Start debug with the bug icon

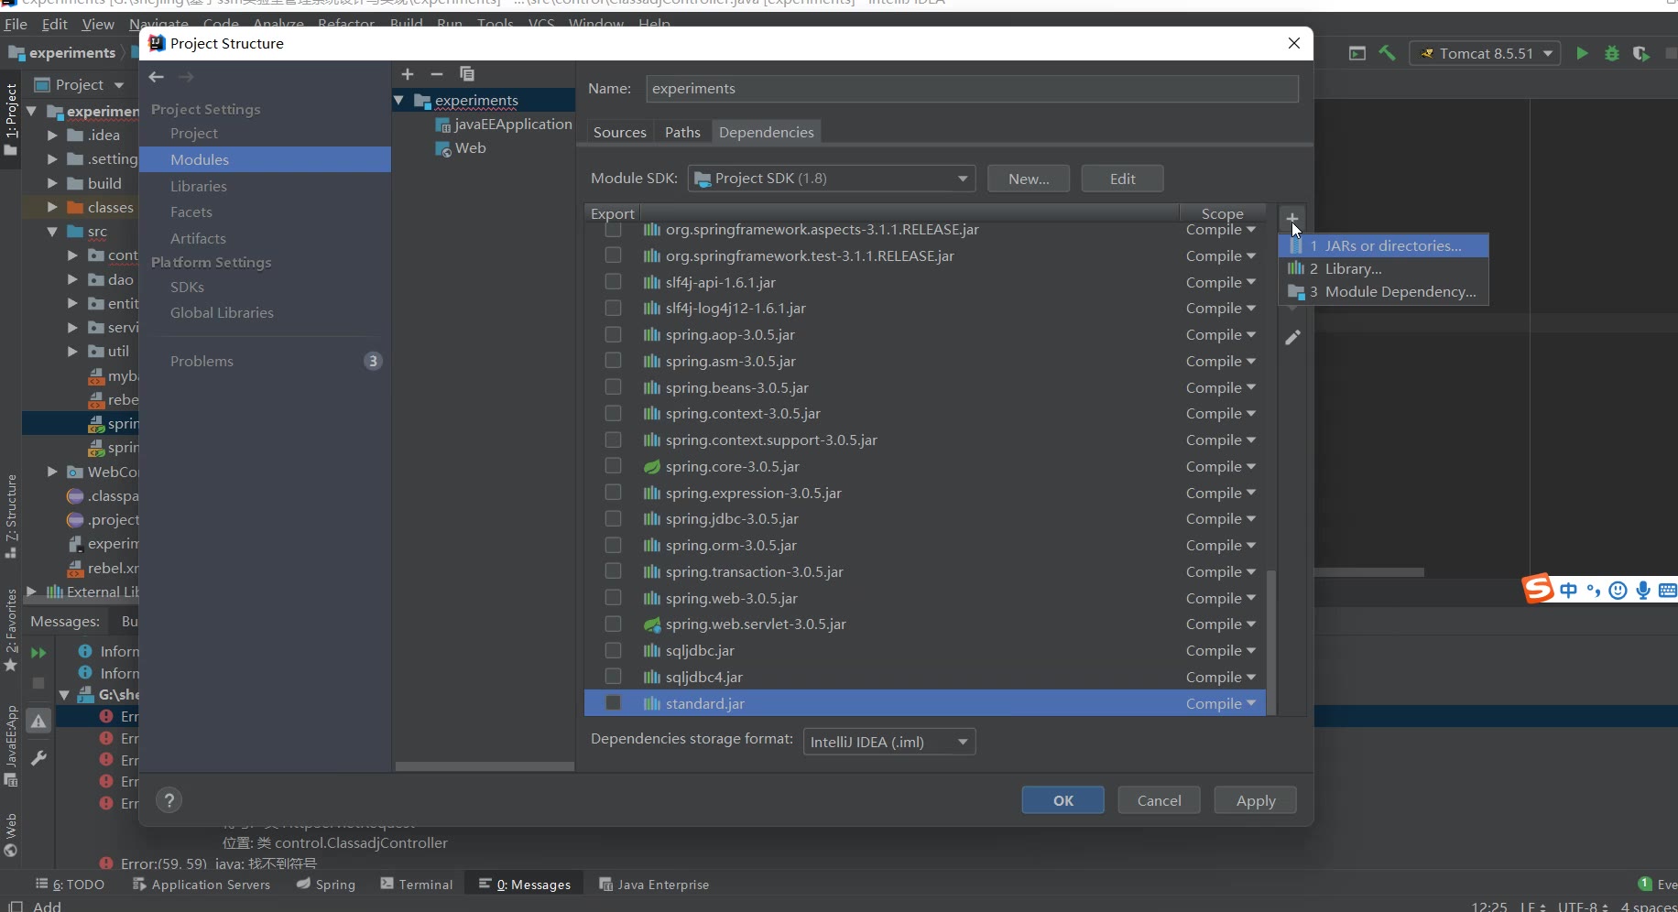point(1612,53)
